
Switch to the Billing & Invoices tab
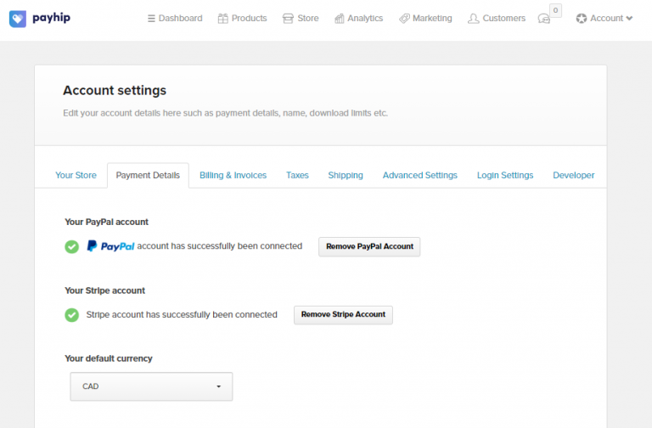click(x=233, y=176)
